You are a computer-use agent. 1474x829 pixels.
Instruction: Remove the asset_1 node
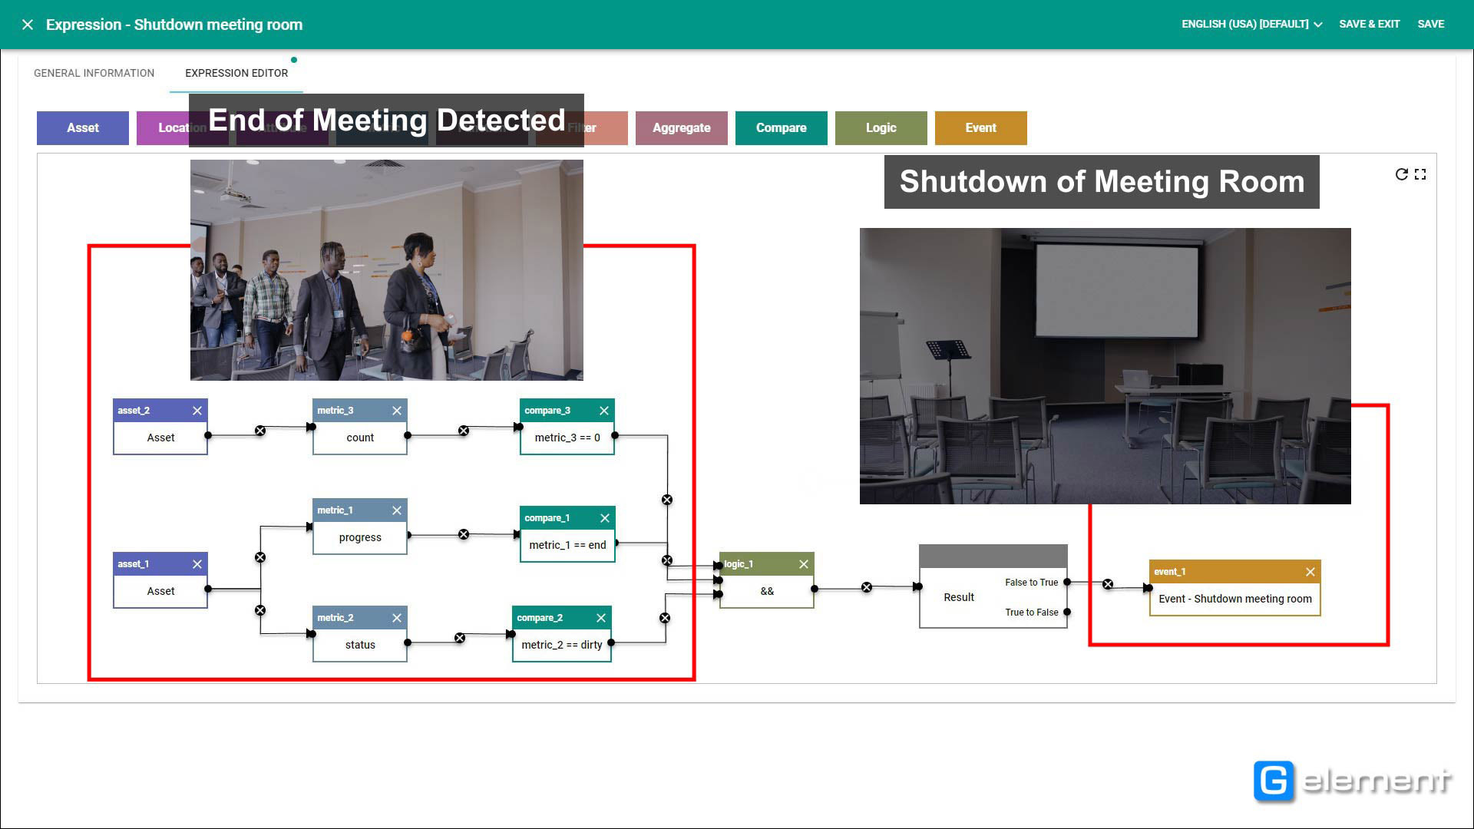coord(197,564)
